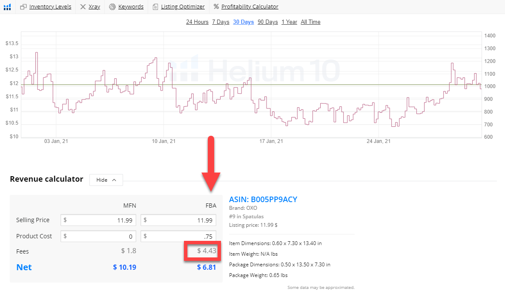Image resolution: width=505 pixels, height=297 pixels.
Task: Click the 1000 right axis label
Action: coord(490,86)
